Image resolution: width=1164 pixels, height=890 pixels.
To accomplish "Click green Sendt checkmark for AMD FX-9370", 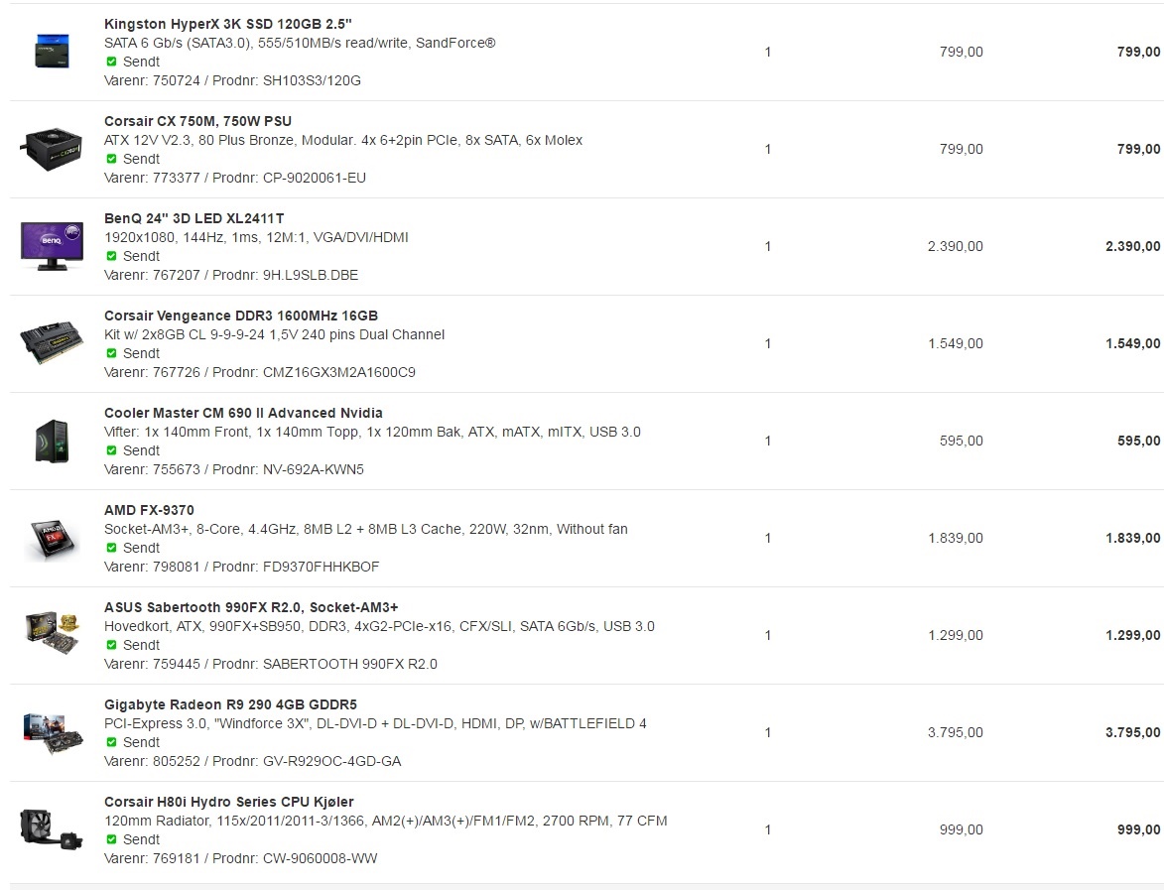I will [x=111, y=548].
